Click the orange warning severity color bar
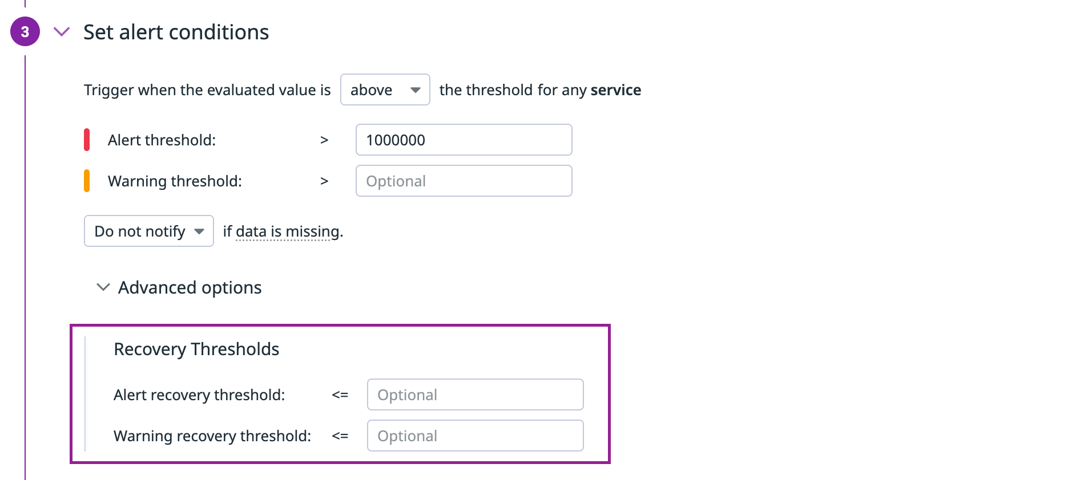 point(87,181)
